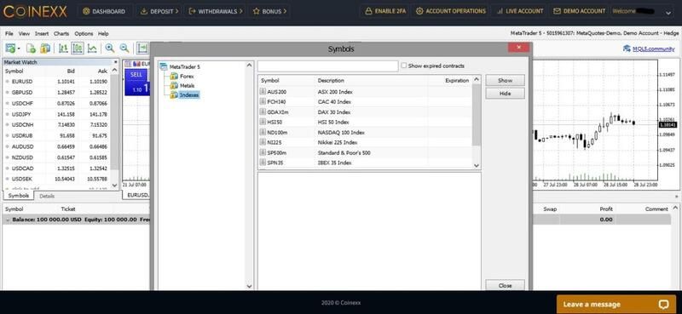Click scroll up arrow of tree panel
682x314 pixels.
(x=249, y=66)
